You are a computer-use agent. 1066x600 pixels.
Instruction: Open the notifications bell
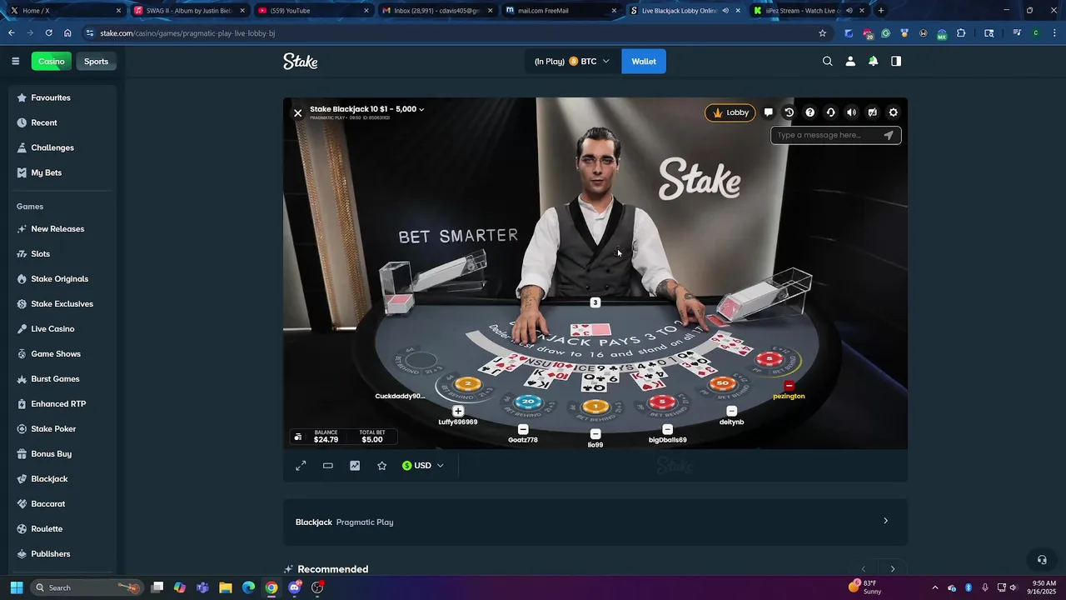873,61
